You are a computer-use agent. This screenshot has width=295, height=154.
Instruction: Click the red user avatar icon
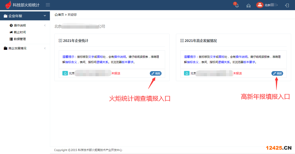pos(259,5)
